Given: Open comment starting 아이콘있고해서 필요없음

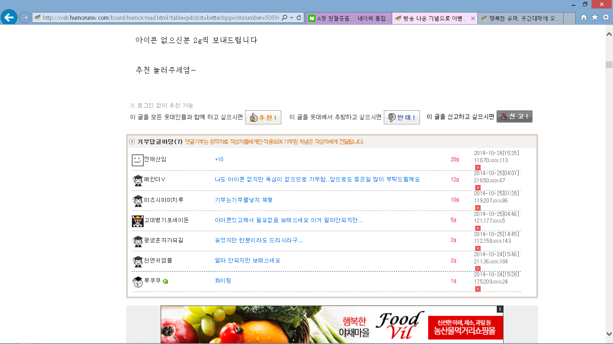Looking at the screenshot, I should [289, 220].
